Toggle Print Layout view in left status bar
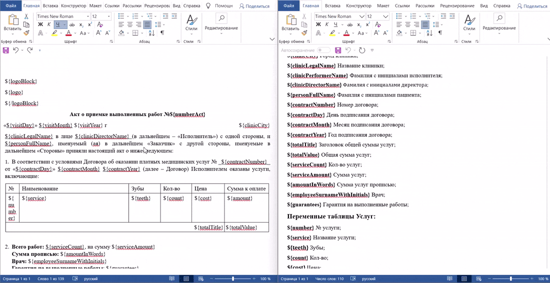Screen dimensions: 550x283 point(186,278)
